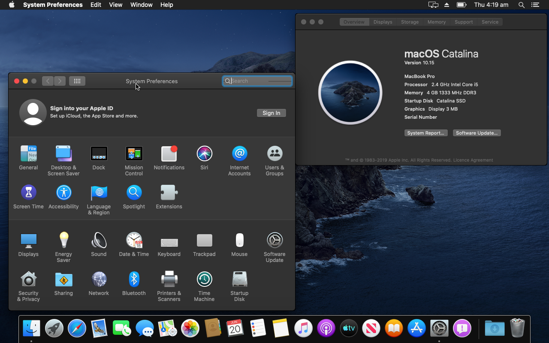Open the Music app from the Dock

coord(303,328)
